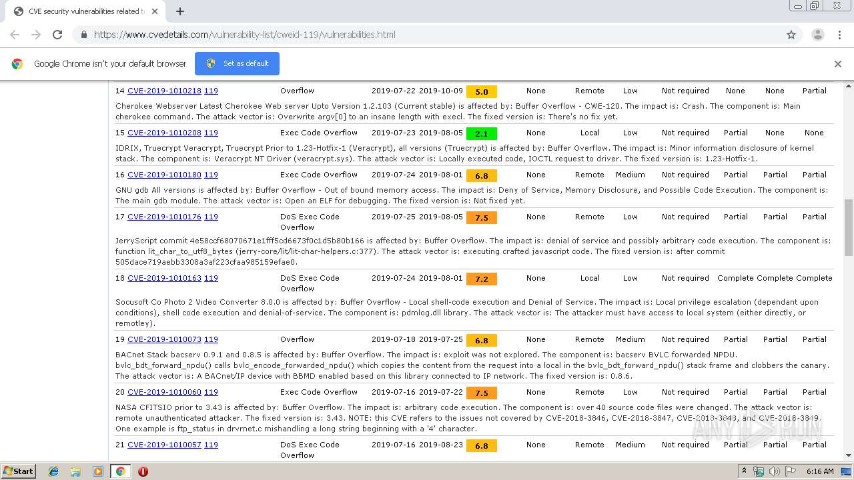Open the Chrome profile avatar menu

[817, 35]
